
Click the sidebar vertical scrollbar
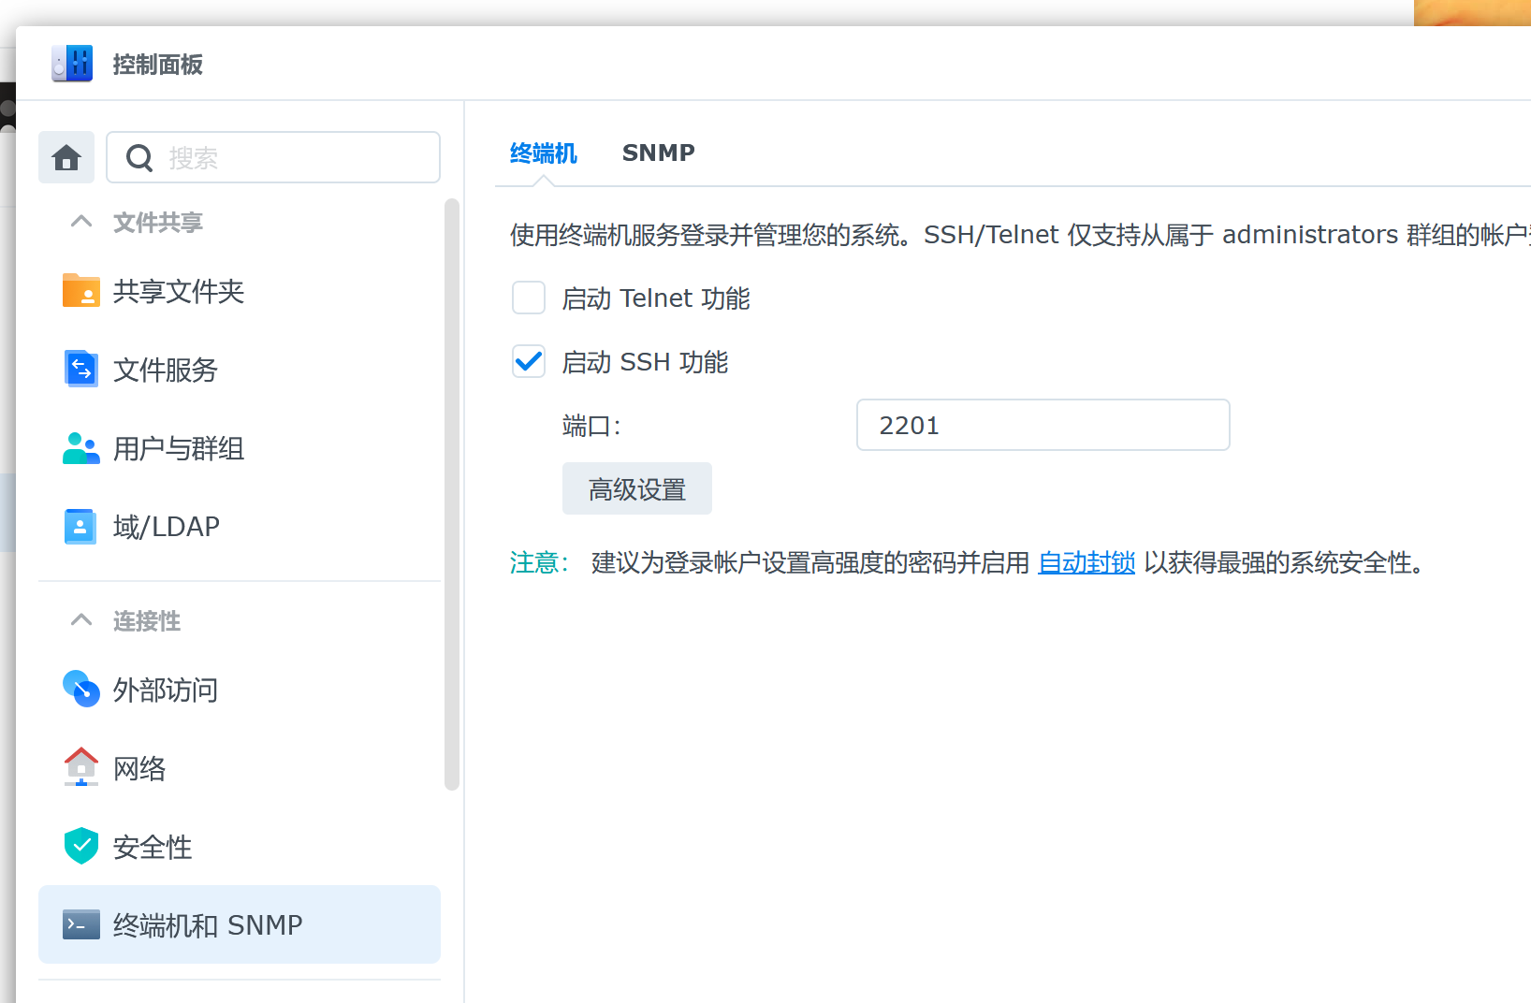[x=452, y=494]
